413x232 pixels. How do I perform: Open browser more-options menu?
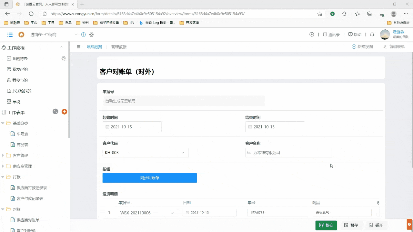tap(406, 14)
